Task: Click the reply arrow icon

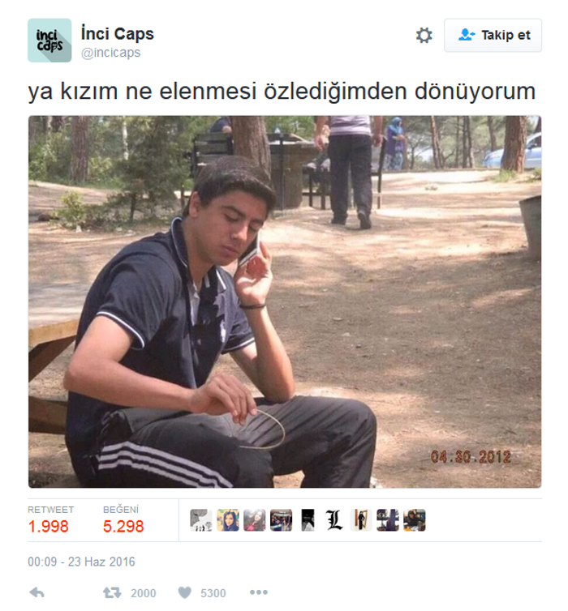Action: coord(37,593)
